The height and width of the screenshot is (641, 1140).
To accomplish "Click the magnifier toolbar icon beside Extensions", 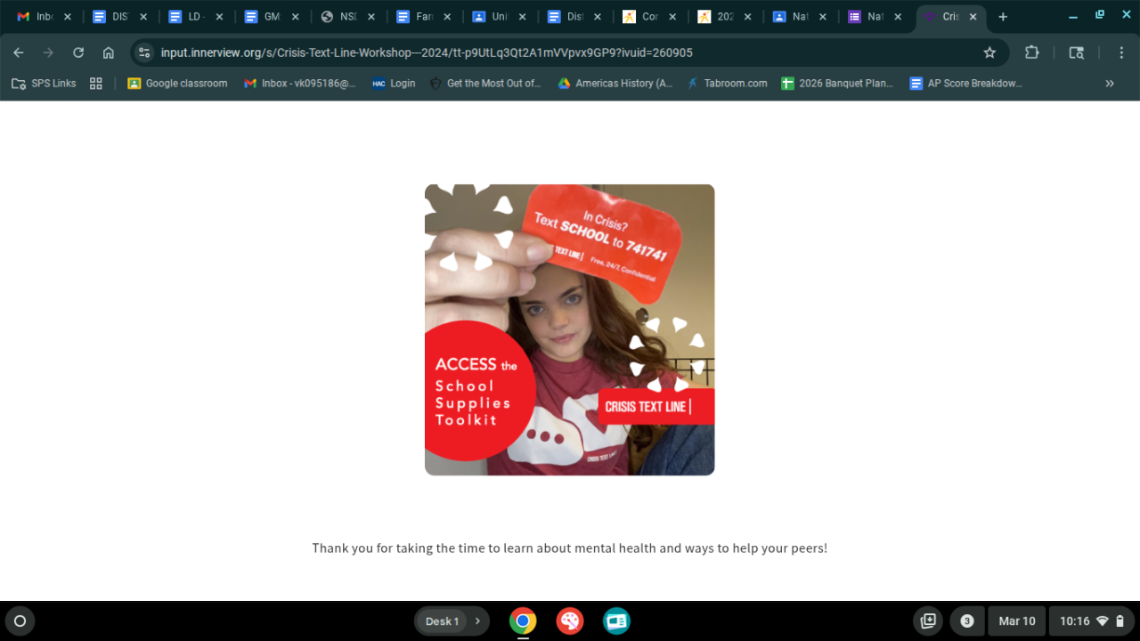I will point(1076,53).
